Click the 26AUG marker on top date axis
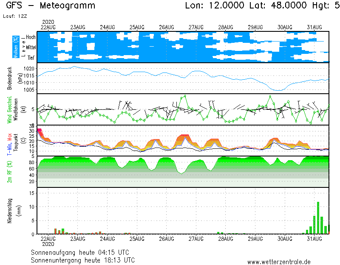The width and height of the screenshot is (340, 265). pyautogui.click(x=166, y=27)
